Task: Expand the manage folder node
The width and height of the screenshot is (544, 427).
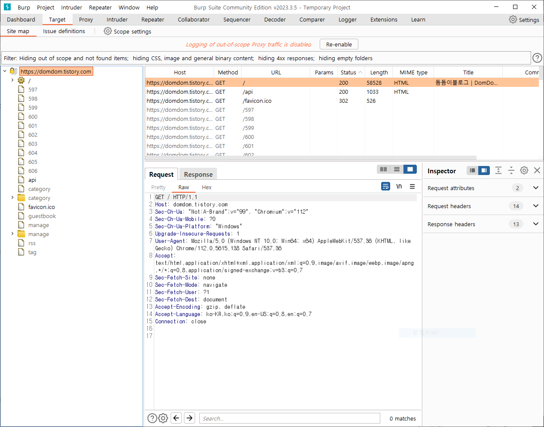Action: point(12,234)
